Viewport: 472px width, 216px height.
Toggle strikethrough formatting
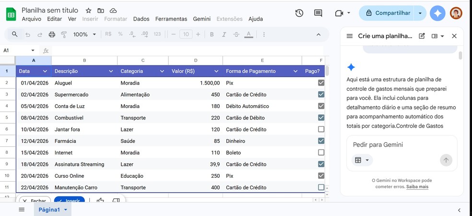236,34
